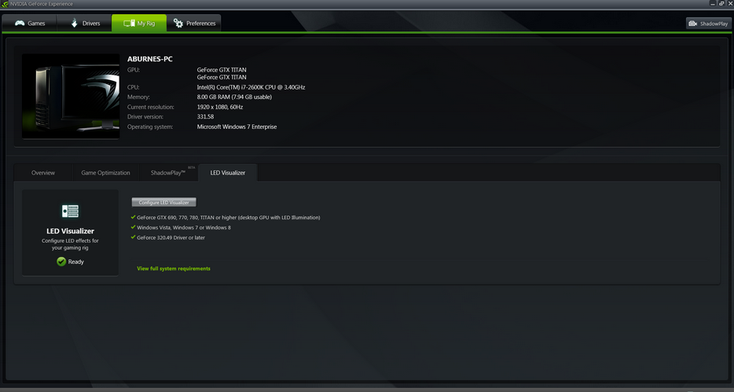Minimize the GeForce Experience window
734x392 pixels.
(x=713, y=4)
